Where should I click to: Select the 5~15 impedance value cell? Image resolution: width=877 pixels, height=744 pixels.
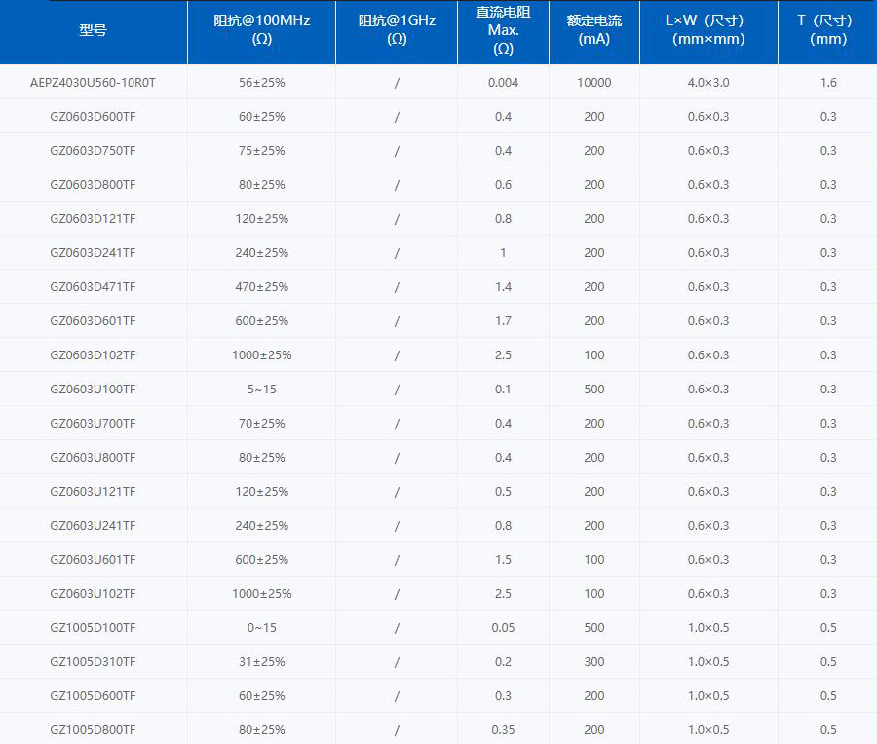(x=261, y=390)
